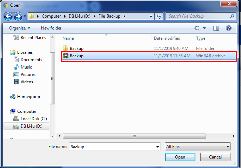Screen dimensions: 241x168
Task: Click the search magnifier icon
Action: point(232,16)
